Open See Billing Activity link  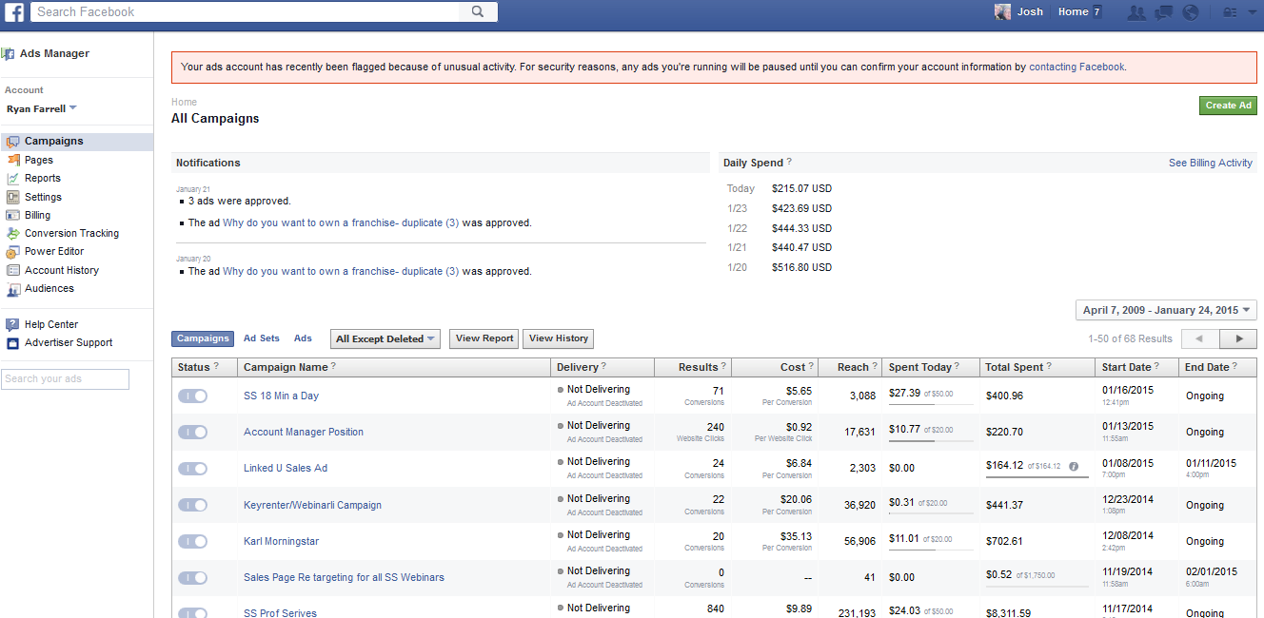(x=1211, y=163)
